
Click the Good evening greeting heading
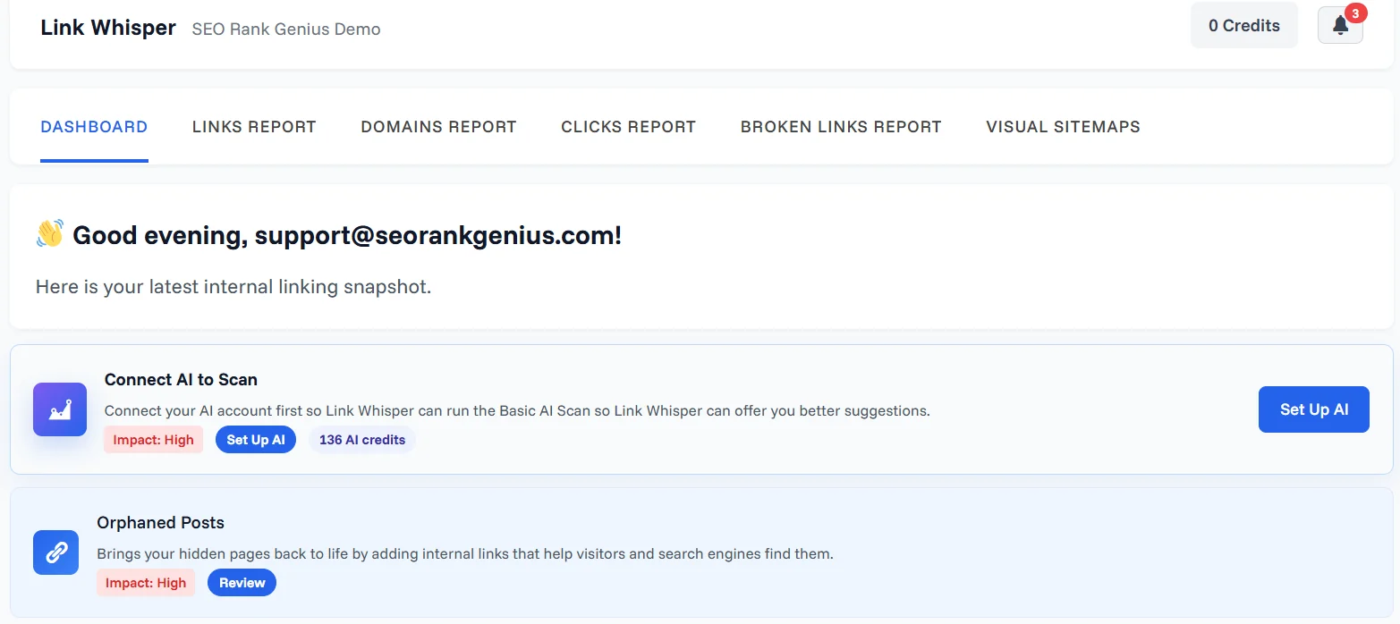347,236
